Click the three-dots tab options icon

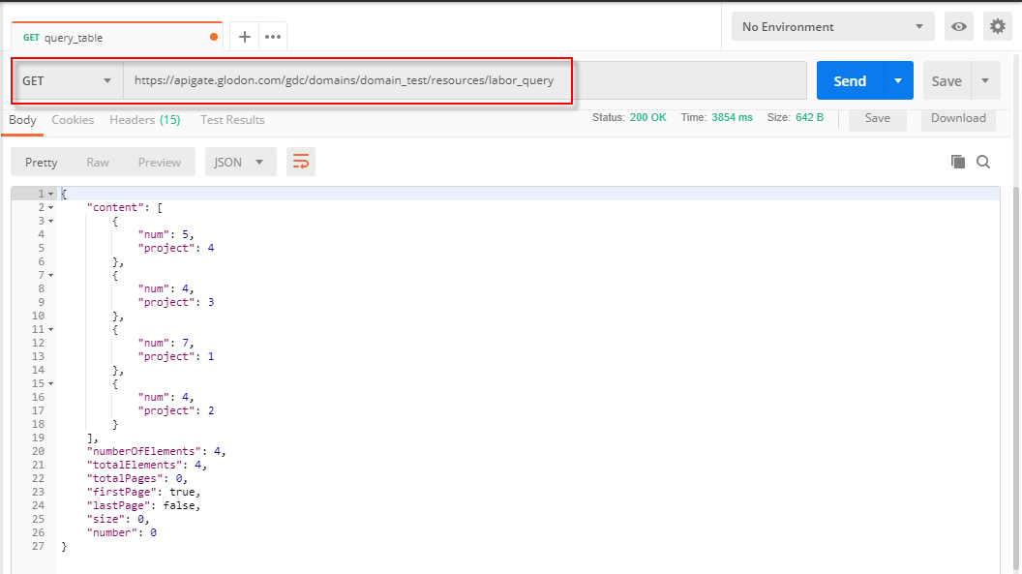(273, 37)
